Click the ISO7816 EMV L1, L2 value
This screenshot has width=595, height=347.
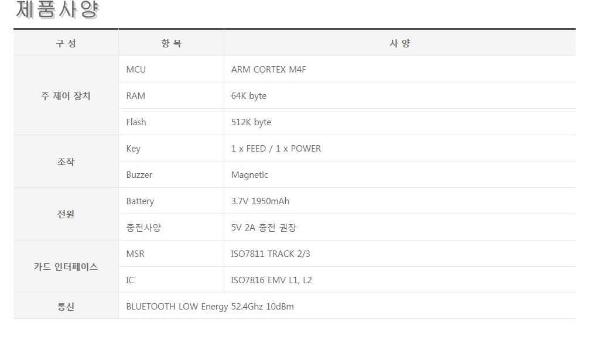271,280
